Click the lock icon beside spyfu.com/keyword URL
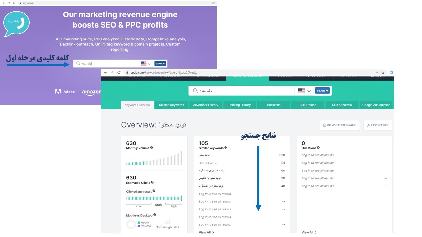The height and width of the screenshot is (237, 422). coord(127,73)
